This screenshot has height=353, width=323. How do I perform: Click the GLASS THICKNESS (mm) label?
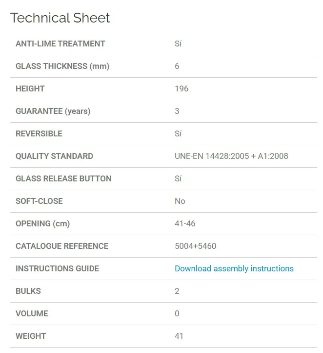[62, 66]
